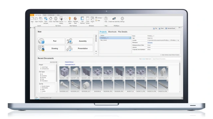Click the Open folder ribbon icon
Viewport: 213px width, 119px height.
point(36,19)
